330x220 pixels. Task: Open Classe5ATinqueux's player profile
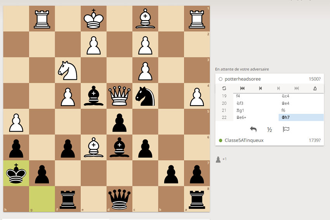(x=244, y=140)
